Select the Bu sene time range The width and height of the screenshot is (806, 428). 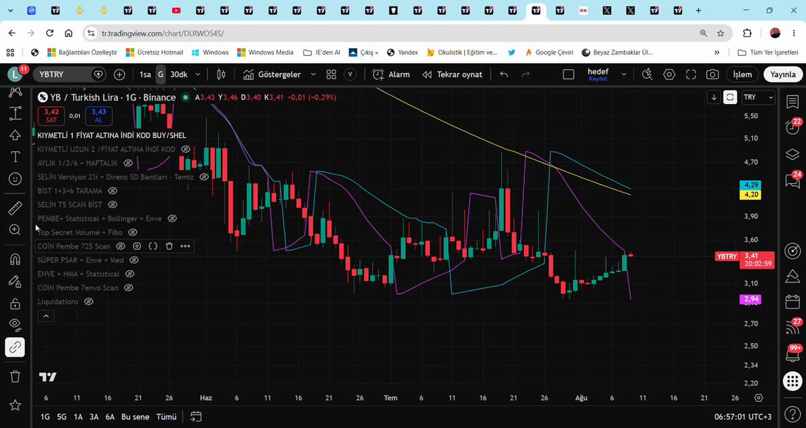(x=136, y=417)
